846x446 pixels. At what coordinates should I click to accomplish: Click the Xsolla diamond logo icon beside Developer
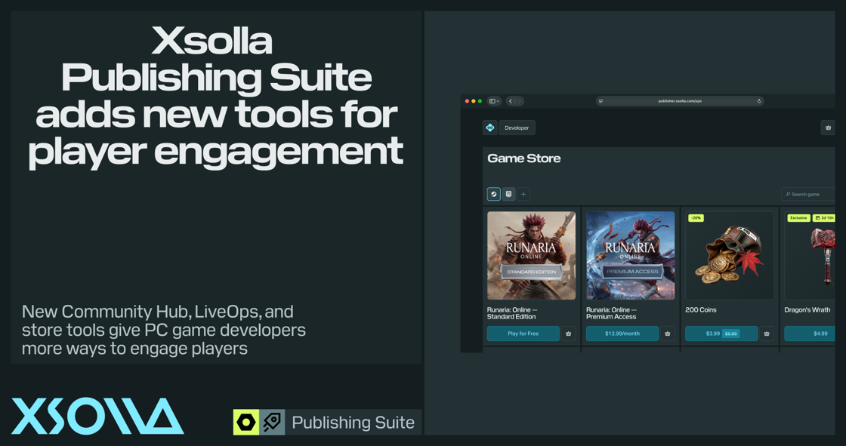(490, 128)
